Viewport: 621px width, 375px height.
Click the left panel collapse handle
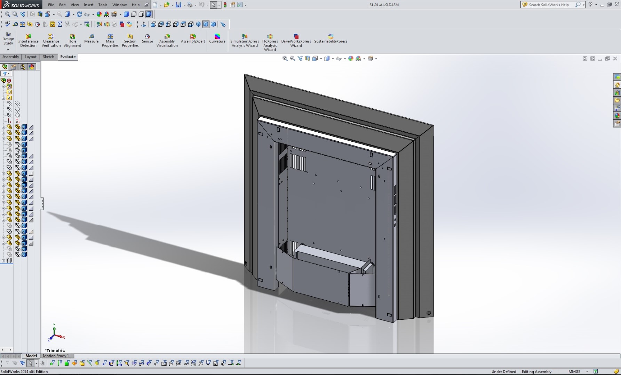pyautogui.click(x=42, y=204)
